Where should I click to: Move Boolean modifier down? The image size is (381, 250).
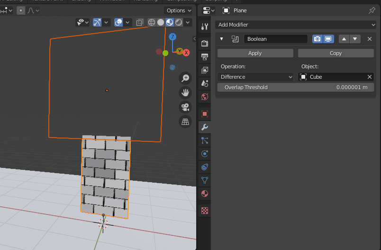pos(355,39)
